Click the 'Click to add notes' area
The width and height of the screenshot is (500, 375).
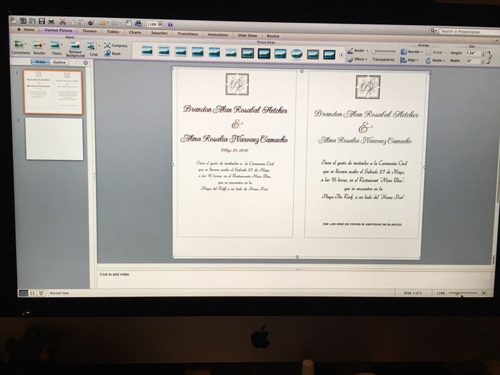pyautogui.click(x=295, y=279)
